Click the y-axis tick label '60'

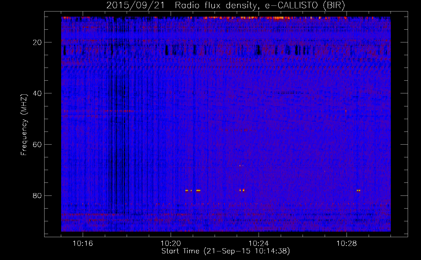(x=37, y=145)
